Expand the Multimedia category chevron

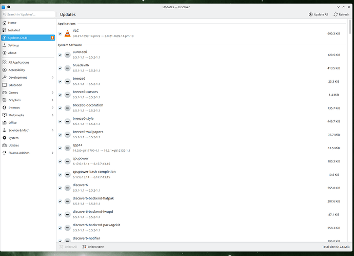52,115
